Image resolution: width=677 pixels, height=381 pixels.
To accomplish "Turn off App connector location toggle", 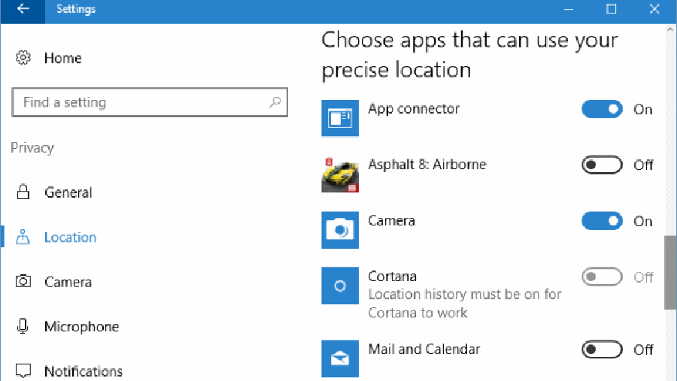I will point(602,109).
